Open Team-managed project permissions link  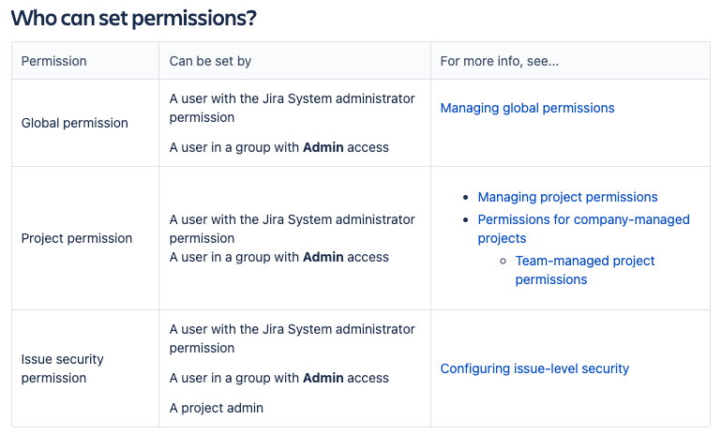pos(585,261)
